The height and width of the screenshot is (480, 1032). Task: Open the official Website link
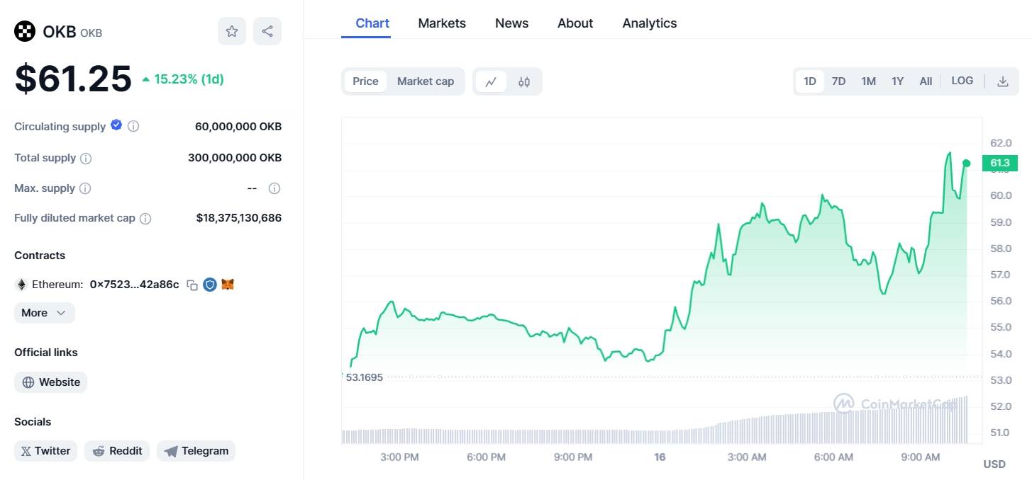point(51,382)
